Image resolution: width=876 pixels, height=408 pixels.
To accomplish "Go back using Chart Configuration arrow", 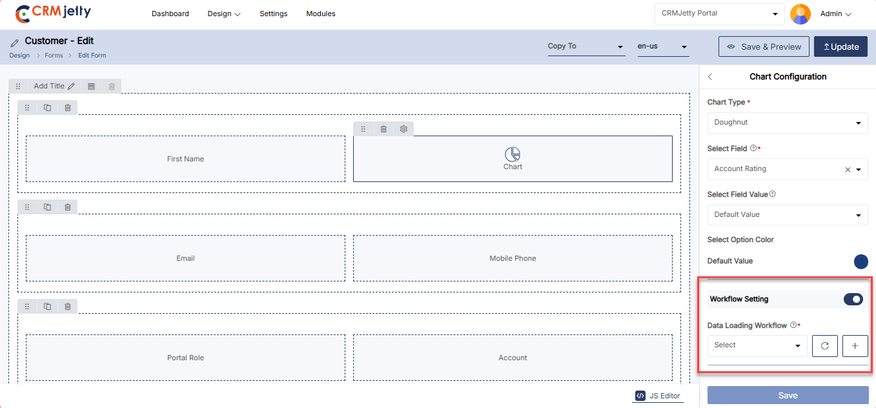I will [710, 77].
